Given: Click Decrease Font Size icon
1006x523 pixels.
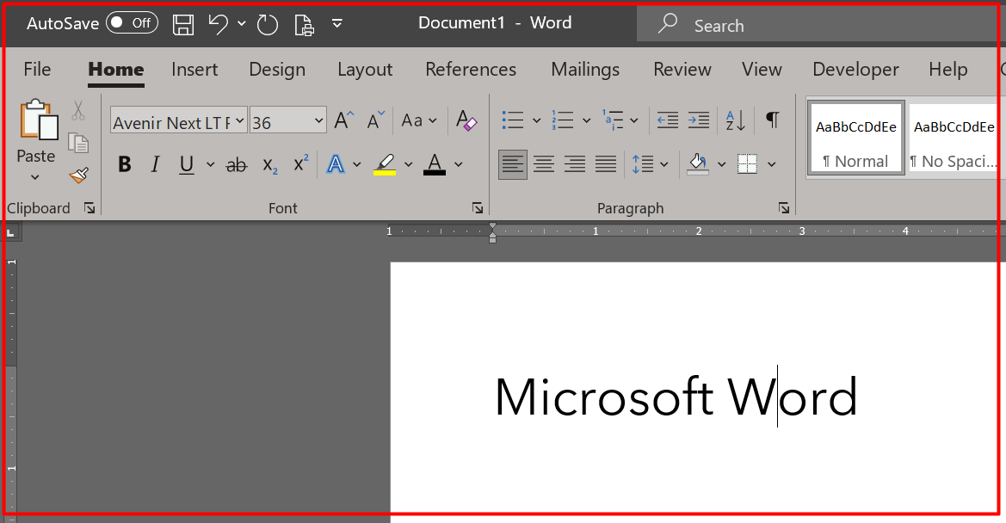Looking at the screenshot, I should [x=375, y=120].
